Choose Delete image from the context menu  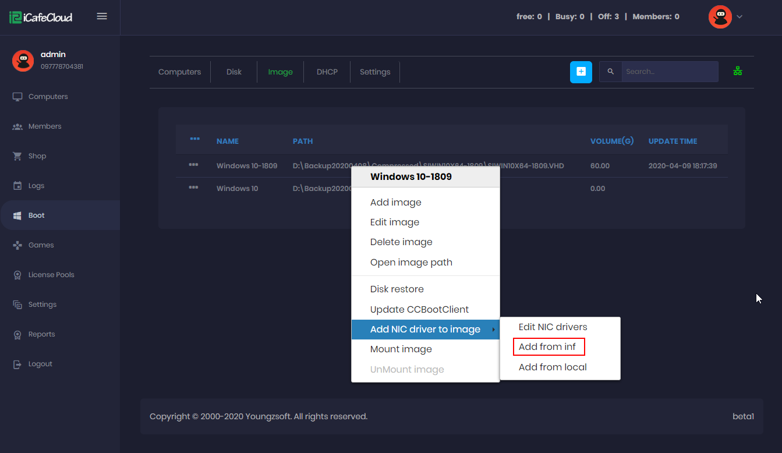tap(401, 242)
